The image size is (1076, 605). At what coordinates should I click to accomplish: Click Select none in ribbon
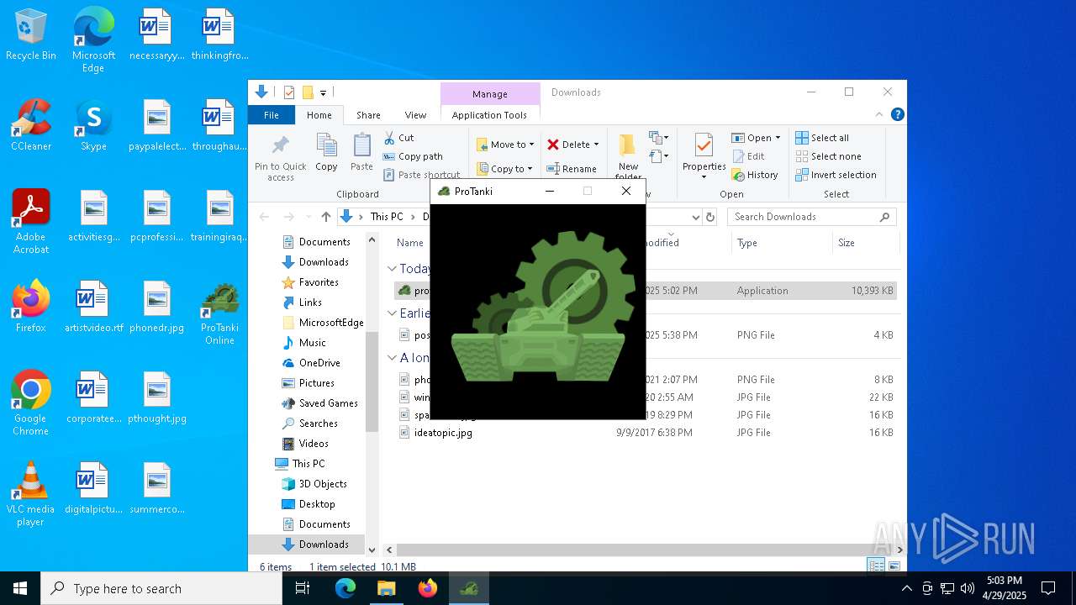[x=828, y=156]
